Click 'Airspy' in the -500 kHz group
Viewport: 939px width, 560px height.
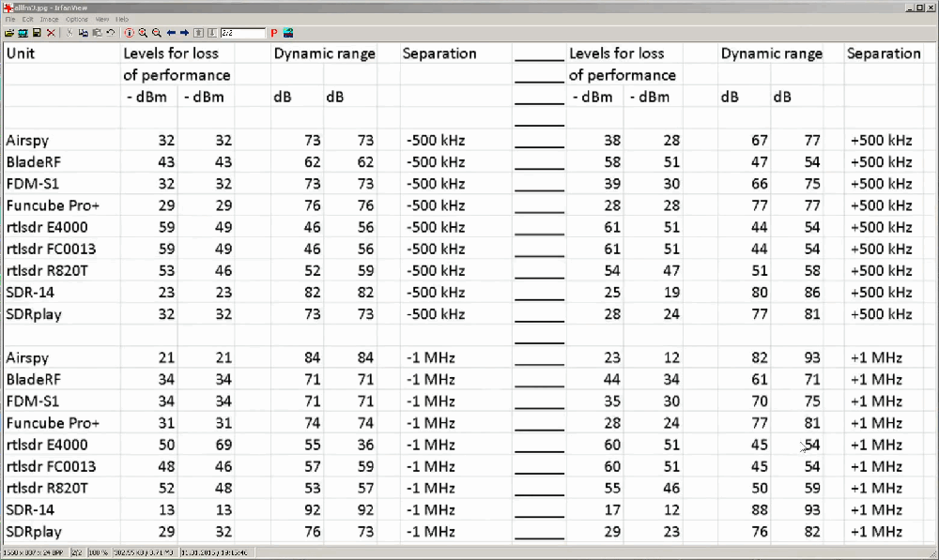(x=27, y=142)
